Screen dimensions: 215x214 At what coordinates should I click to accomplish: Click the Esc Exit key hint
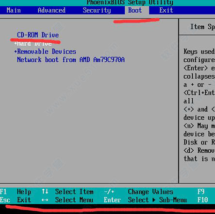[x=16, y=200]
